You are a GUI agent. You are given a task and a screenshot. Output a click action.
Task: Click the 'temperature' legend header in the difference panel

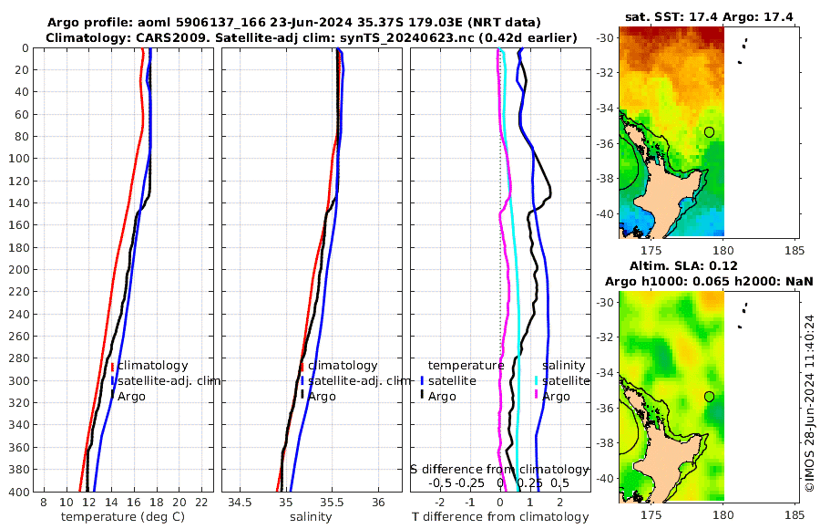point(466,366)
